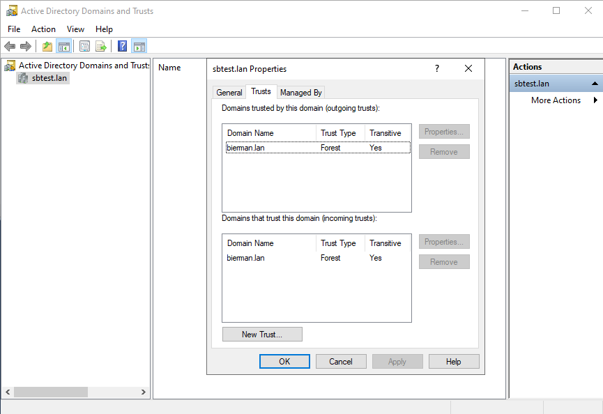Click the Back arrow in the toolbar
This screenshot has width=603, height=414.
[x=10, y=47]
